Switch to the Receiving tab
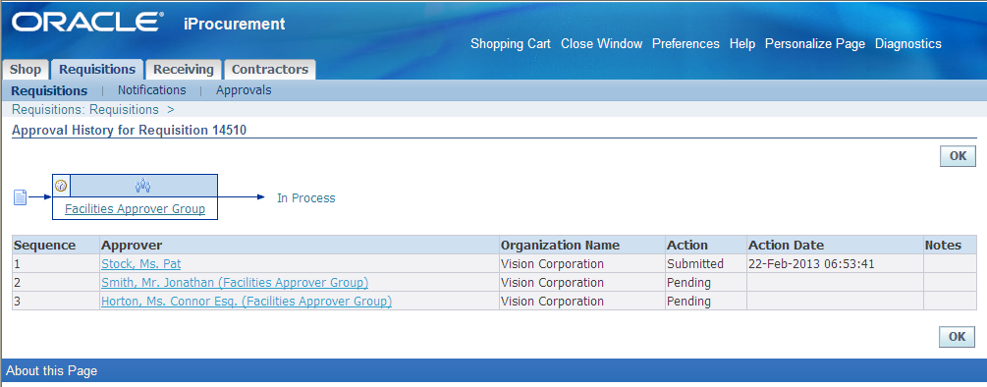Screen dimensions: 987x387 click(184, 69)
